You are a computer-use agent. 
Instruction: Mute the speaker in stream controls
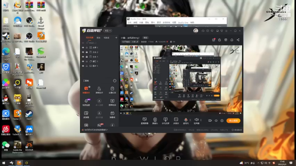coord(196,121)
